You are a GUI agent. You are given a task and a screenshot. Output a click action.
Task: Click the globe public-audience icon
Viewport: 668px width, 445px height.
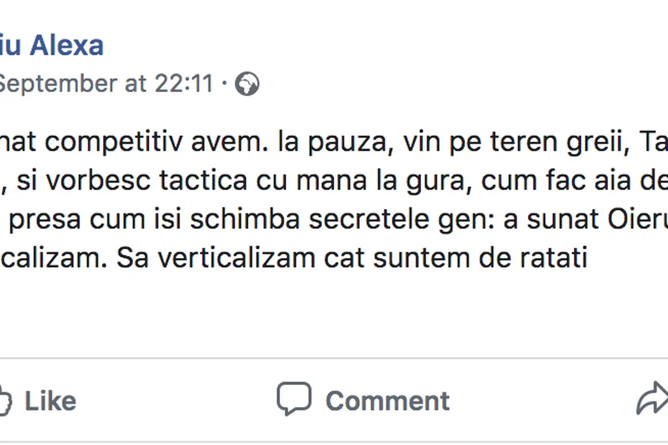pyautogui.click(x=247, y=85)
